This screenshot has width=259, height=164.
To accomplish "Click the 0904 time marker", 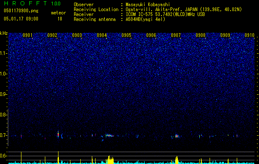I will (102, 35).
